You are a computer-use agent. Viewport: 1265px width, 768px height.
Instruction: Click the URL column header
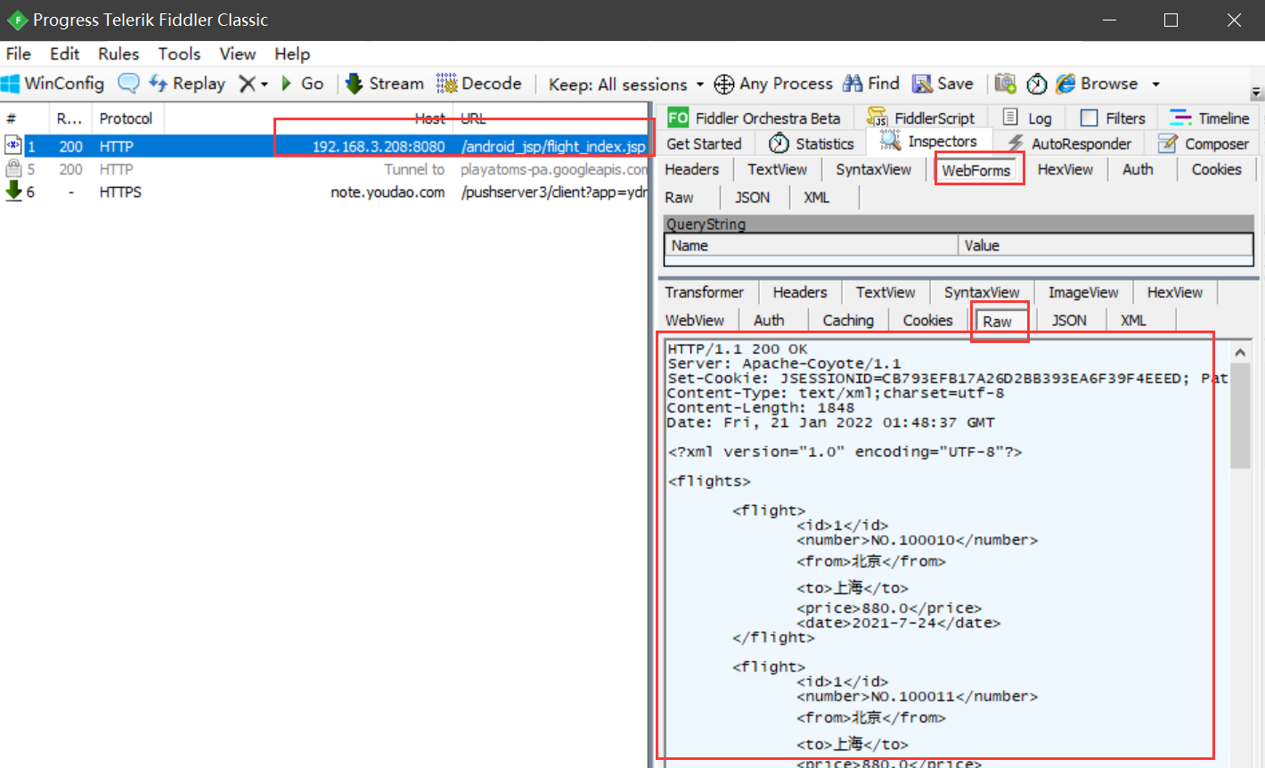[x=551, y=118]
